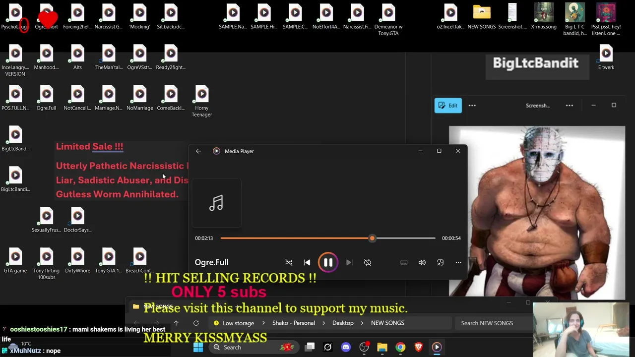Click the subtitles icon in Media Player
The image size is (635, 357).
click(x=404, y=262)
